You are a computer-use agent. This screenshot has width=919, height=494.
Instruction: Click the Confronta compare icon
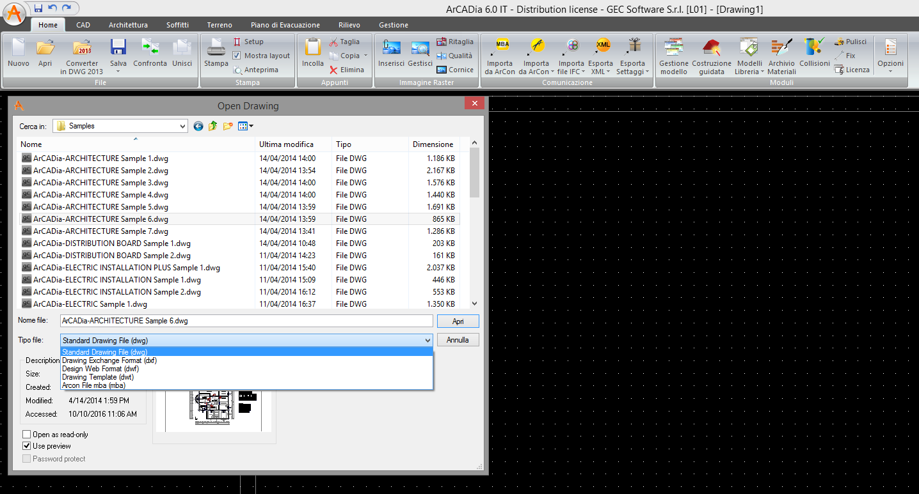coord(150,48)
